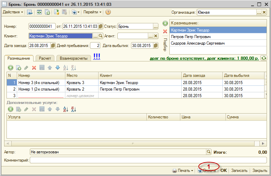Delete the selected placement row
The height and width of the screenshot is (176, 271).
coord(34,68)
